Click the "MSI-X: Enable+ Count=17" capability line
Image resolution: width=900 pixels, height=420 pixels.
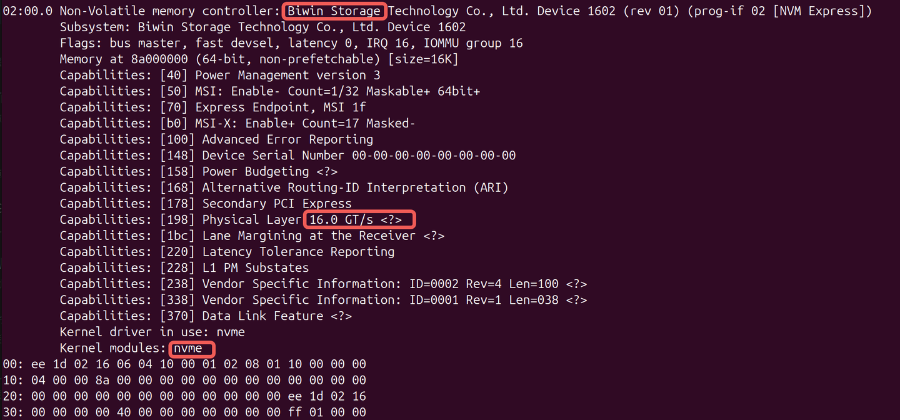237,123
